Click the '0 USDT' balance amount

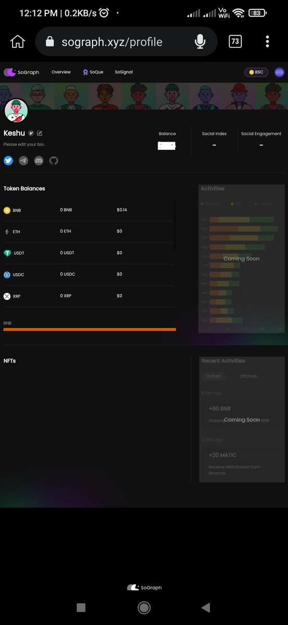67,253
